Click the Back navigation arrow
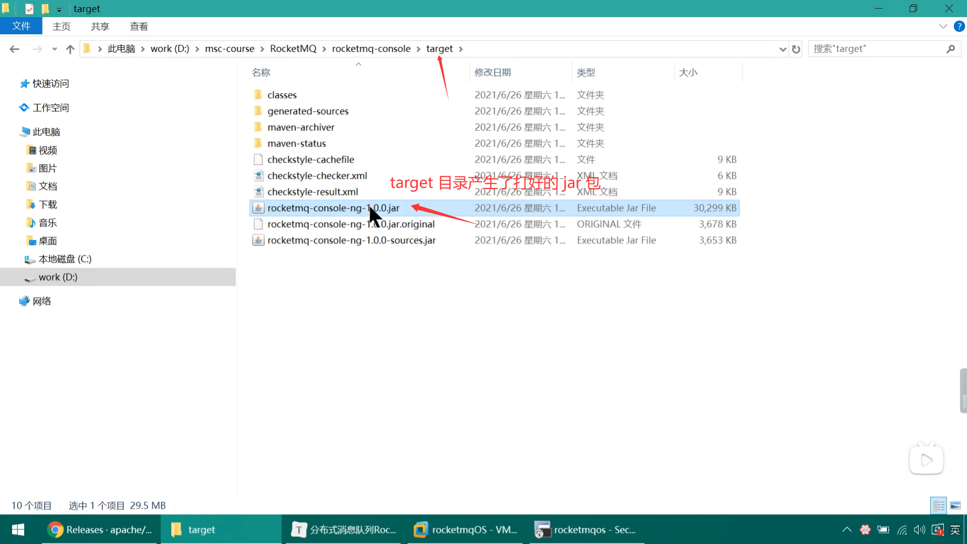967x544 pixels. pyautogui.click(x=14, y=49)
